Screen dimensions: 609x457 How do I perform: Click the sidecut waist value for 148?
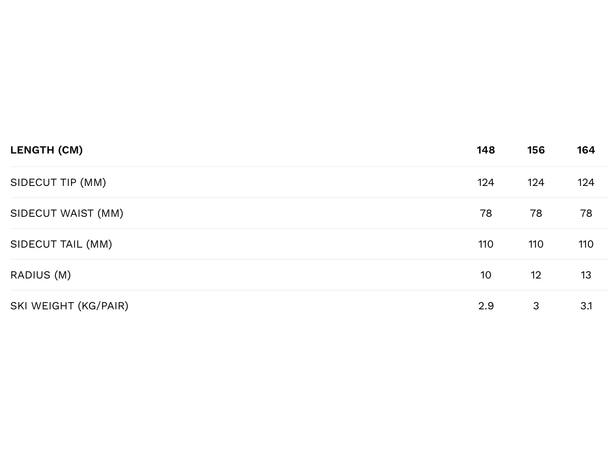pyautogui.click(x=486, y=213)
